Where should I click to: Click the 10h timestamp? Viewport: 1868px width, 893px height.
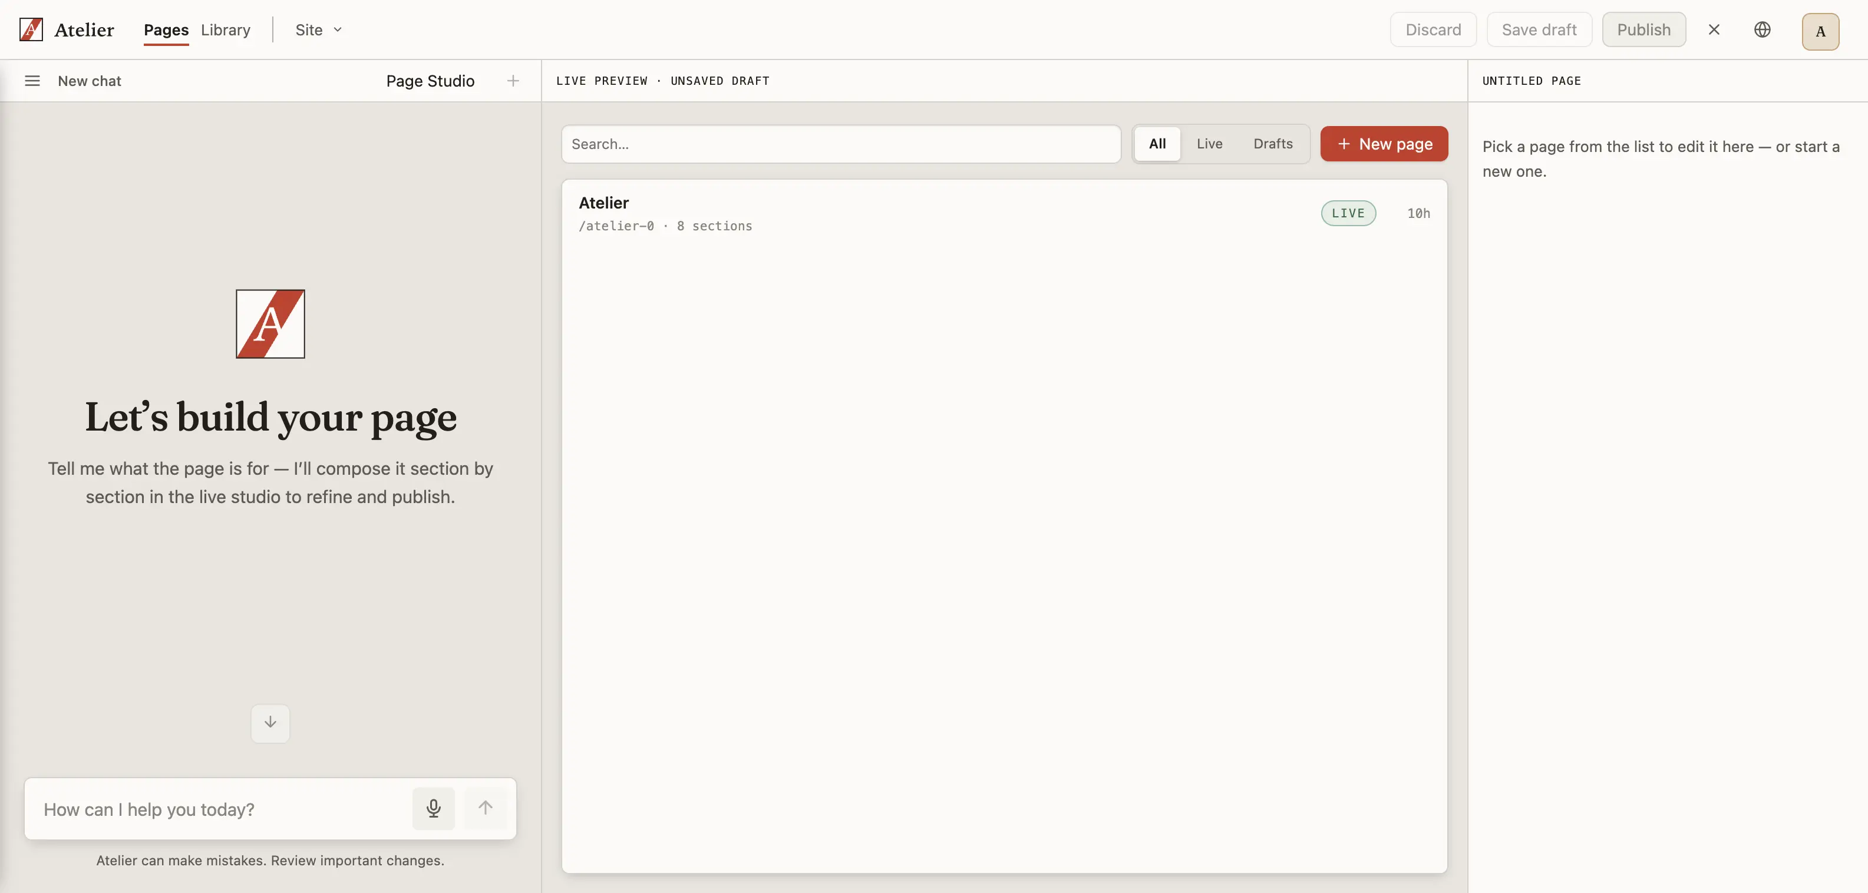point(1418,213)
